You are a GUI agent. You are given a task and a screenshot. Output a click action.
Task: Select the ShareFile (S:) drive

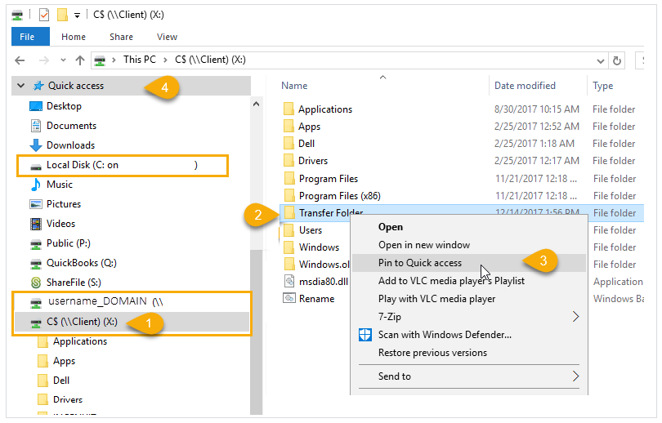pyautogui.click(x=74, y=283)
